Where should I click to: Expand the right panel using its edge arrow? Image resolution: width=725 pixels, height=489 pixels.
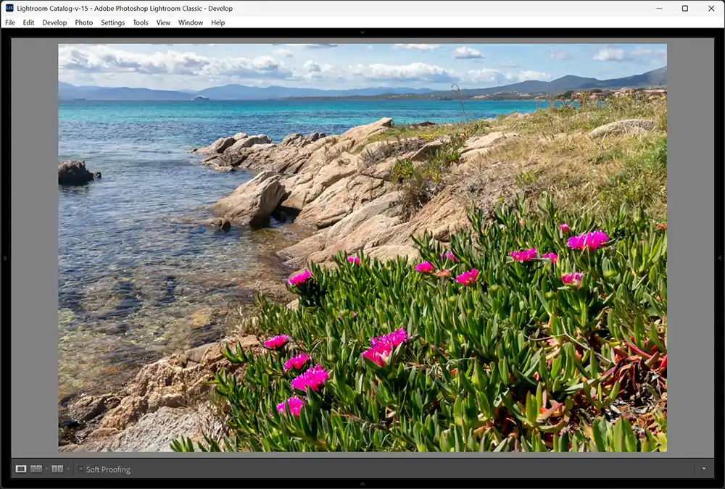[720, 256]
